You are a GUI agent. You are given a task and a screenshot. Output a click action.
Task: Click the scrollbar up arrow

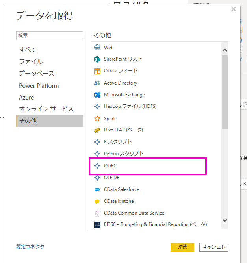(225, 50)
